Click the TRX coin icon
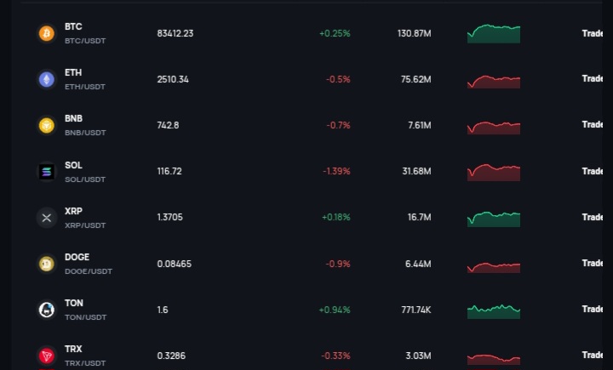613x370 pixels. pyautogui.click(x=47, y=356)
